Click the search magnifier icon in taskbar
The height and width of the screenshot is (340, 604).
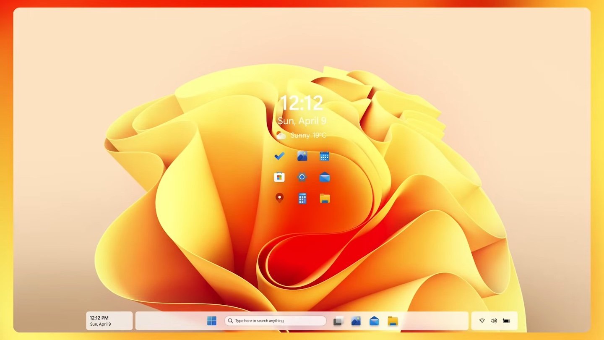[x=230, y=321]
